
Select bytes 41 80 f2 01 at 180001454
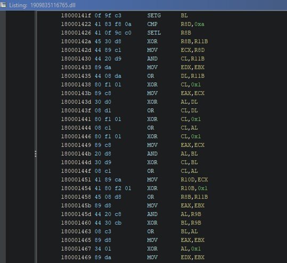click(113, 188)
